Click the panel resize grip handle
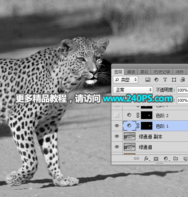The height and width of the screenshot is (197, 188). (159, 163)
